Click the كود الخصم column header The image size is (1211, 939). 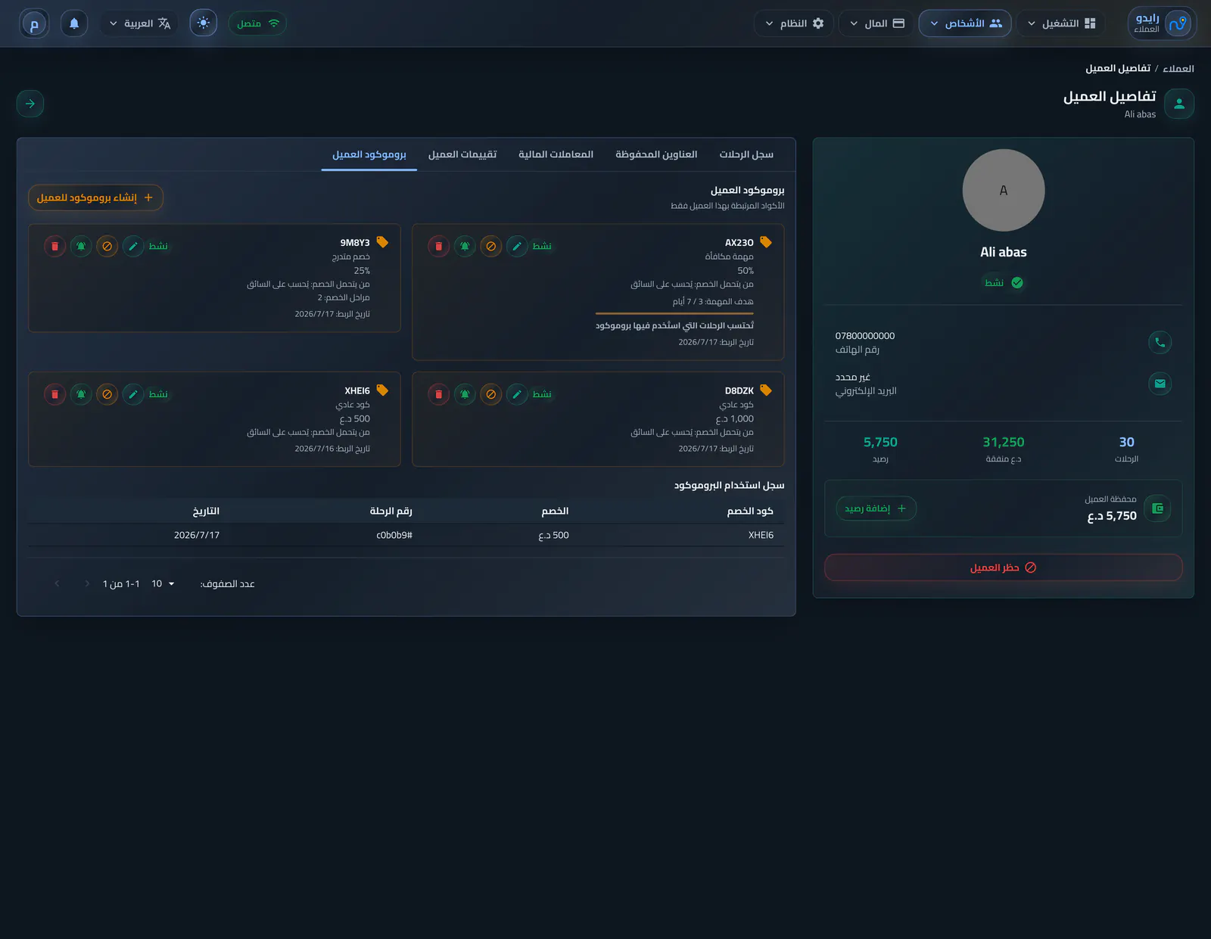750,511
